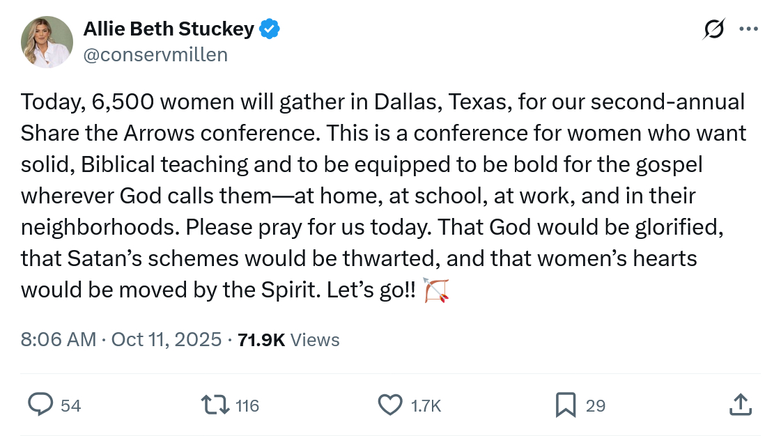The height and width of the screenshot is (436, 781).
Task: Click the display name Allie Beth Stuckey
Action: tap(169, 29)
